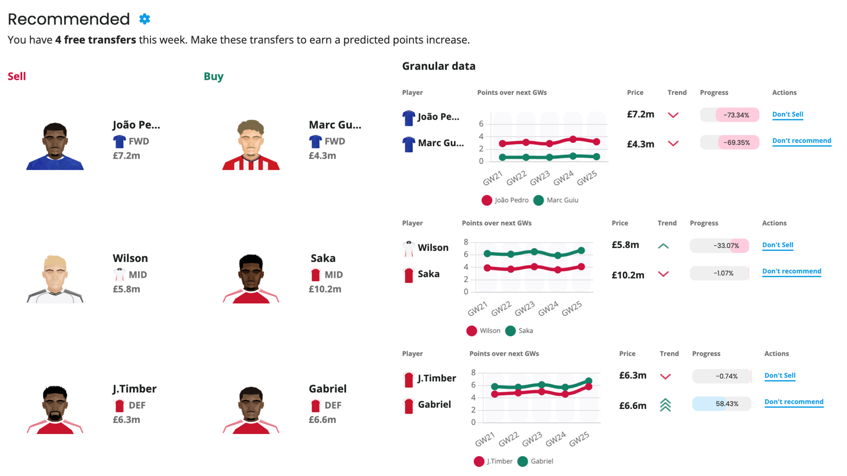Click Gabriel's 58.43% progress bar

coord(721,404)
